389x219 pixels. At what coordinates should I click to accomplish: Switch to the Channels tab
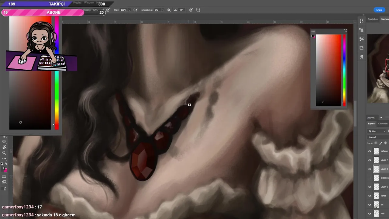pyautogui.click(x=383, y=123)
